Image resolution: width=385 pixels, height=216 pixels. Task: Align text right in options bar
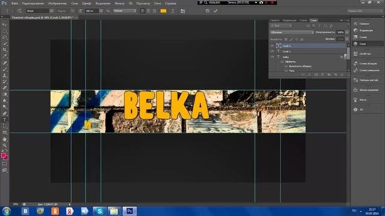click(x=154, y=11)
